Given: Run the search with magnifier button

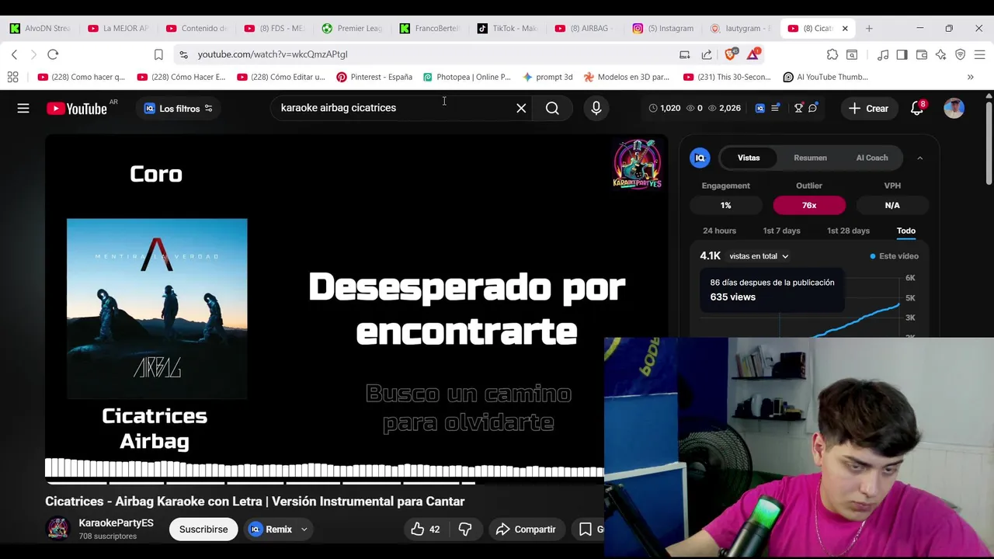Looking at the screenshot, I should point(552,109).
